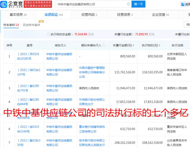
Task: Open 中国华融资产管理股份有限公司海南省分公司 link
Action: point(92,72)
